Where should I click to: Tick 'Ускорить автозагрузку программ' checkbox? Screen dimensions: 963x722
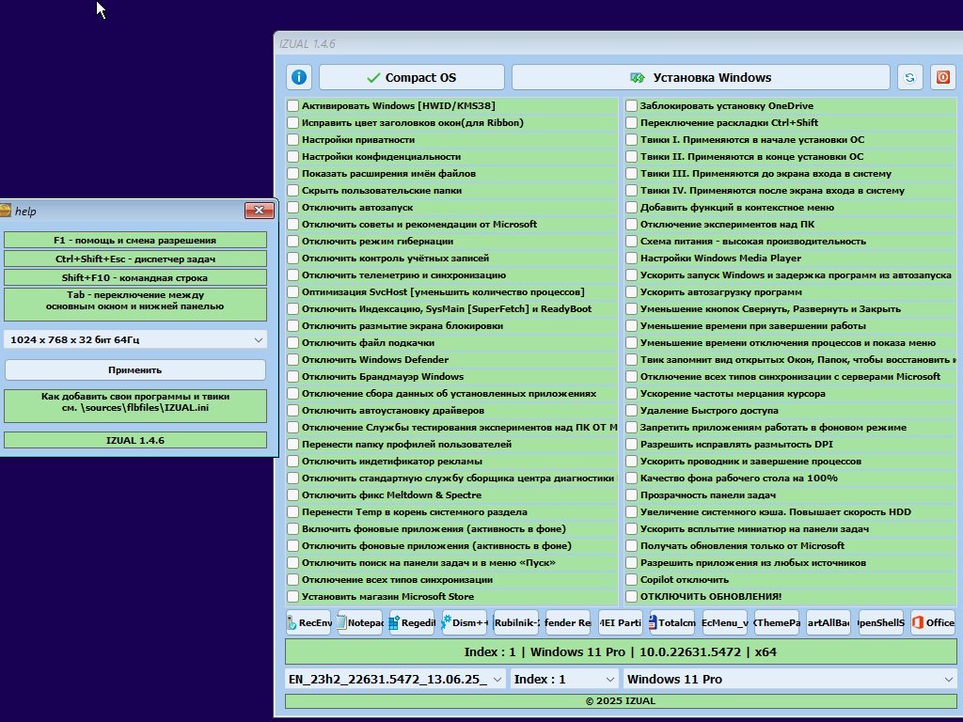[631, 292]
